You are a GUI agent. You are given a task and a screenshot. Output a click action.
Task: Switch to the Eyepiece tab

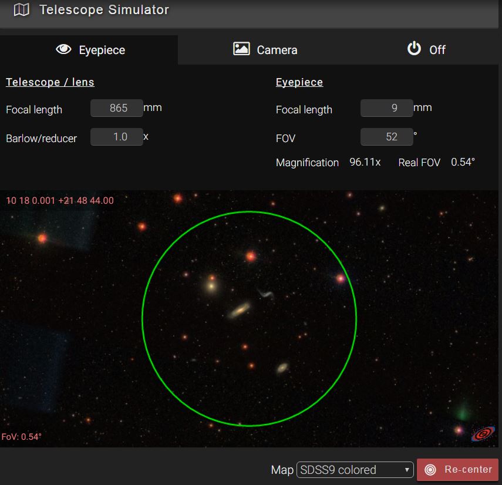tap(89, 50)
